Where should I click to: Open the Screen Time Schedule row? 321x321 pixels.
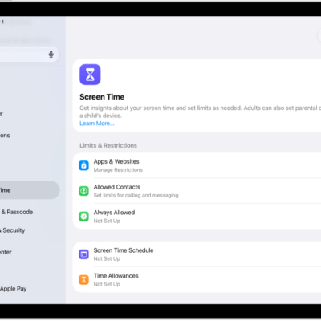[197, 254]
